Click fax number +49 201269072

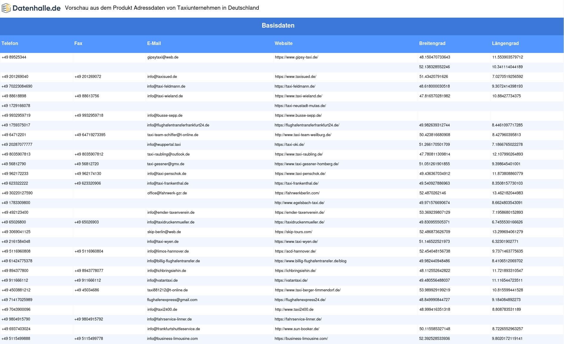coord(88,77)
